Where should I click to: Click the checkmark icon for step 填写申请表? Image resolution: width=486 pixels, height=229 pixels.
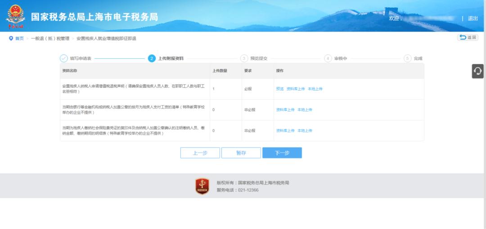point(64,58)
